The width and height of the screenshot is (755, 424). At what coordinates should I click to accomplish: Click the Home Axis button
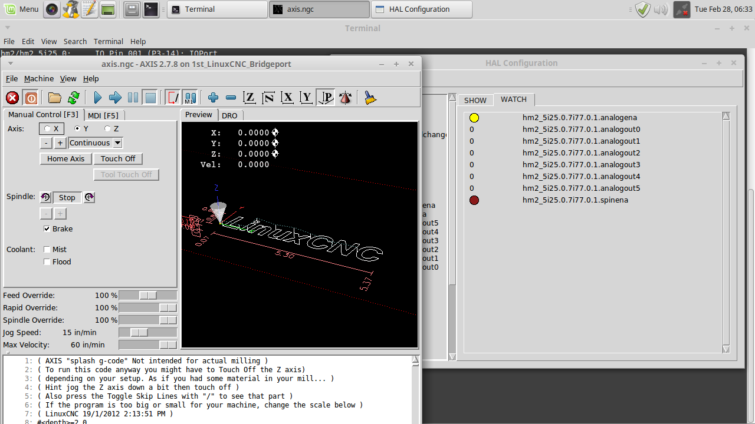click(x=65, y=158)
